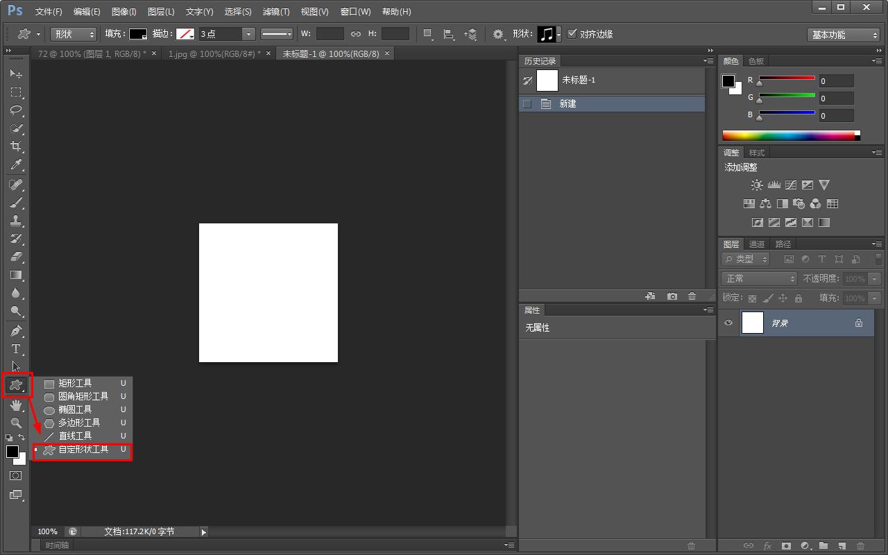The image size is (888, 555).
Task: Choose 自定形状工具 from flyout menu
Action: 83,450
